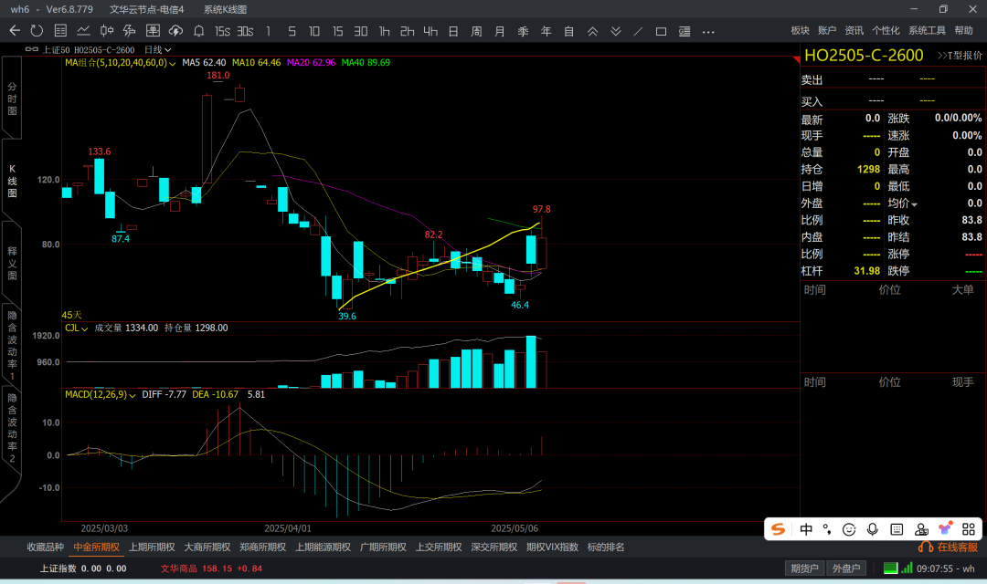Select the rectangle drawing tool
This screenshot has height=584, width=987.
click(x=661, y=31)
